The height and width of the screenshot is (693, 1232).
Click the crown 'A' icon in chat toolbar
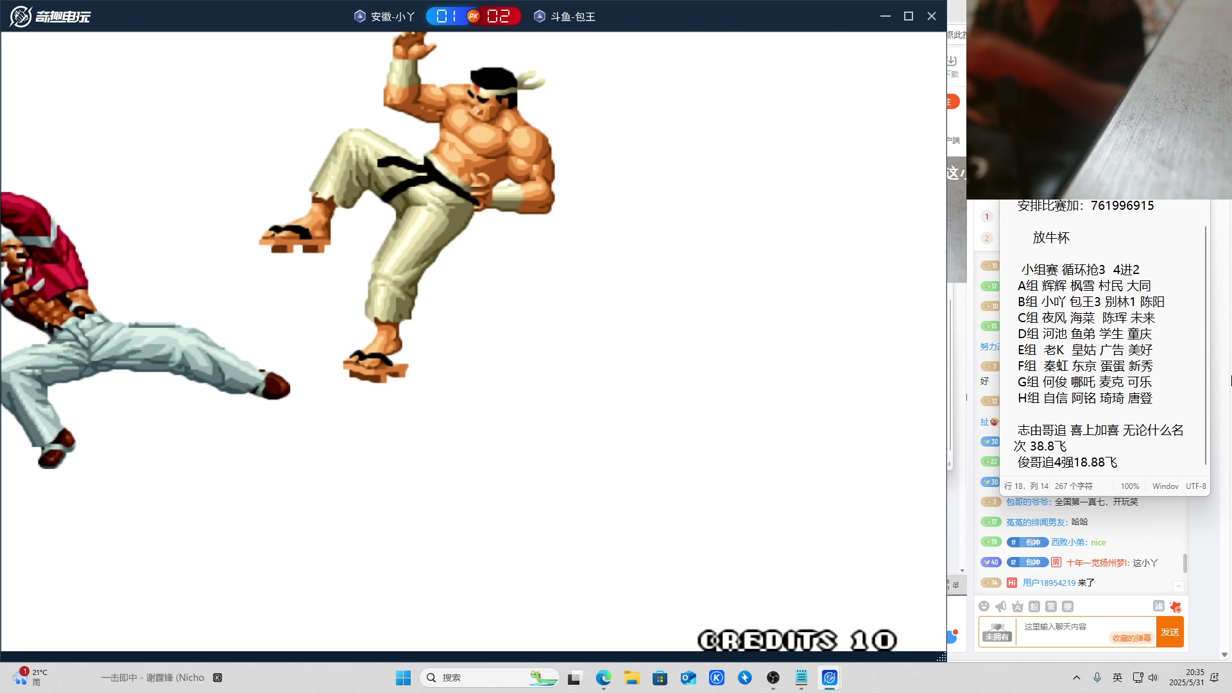pos(1018,606)
